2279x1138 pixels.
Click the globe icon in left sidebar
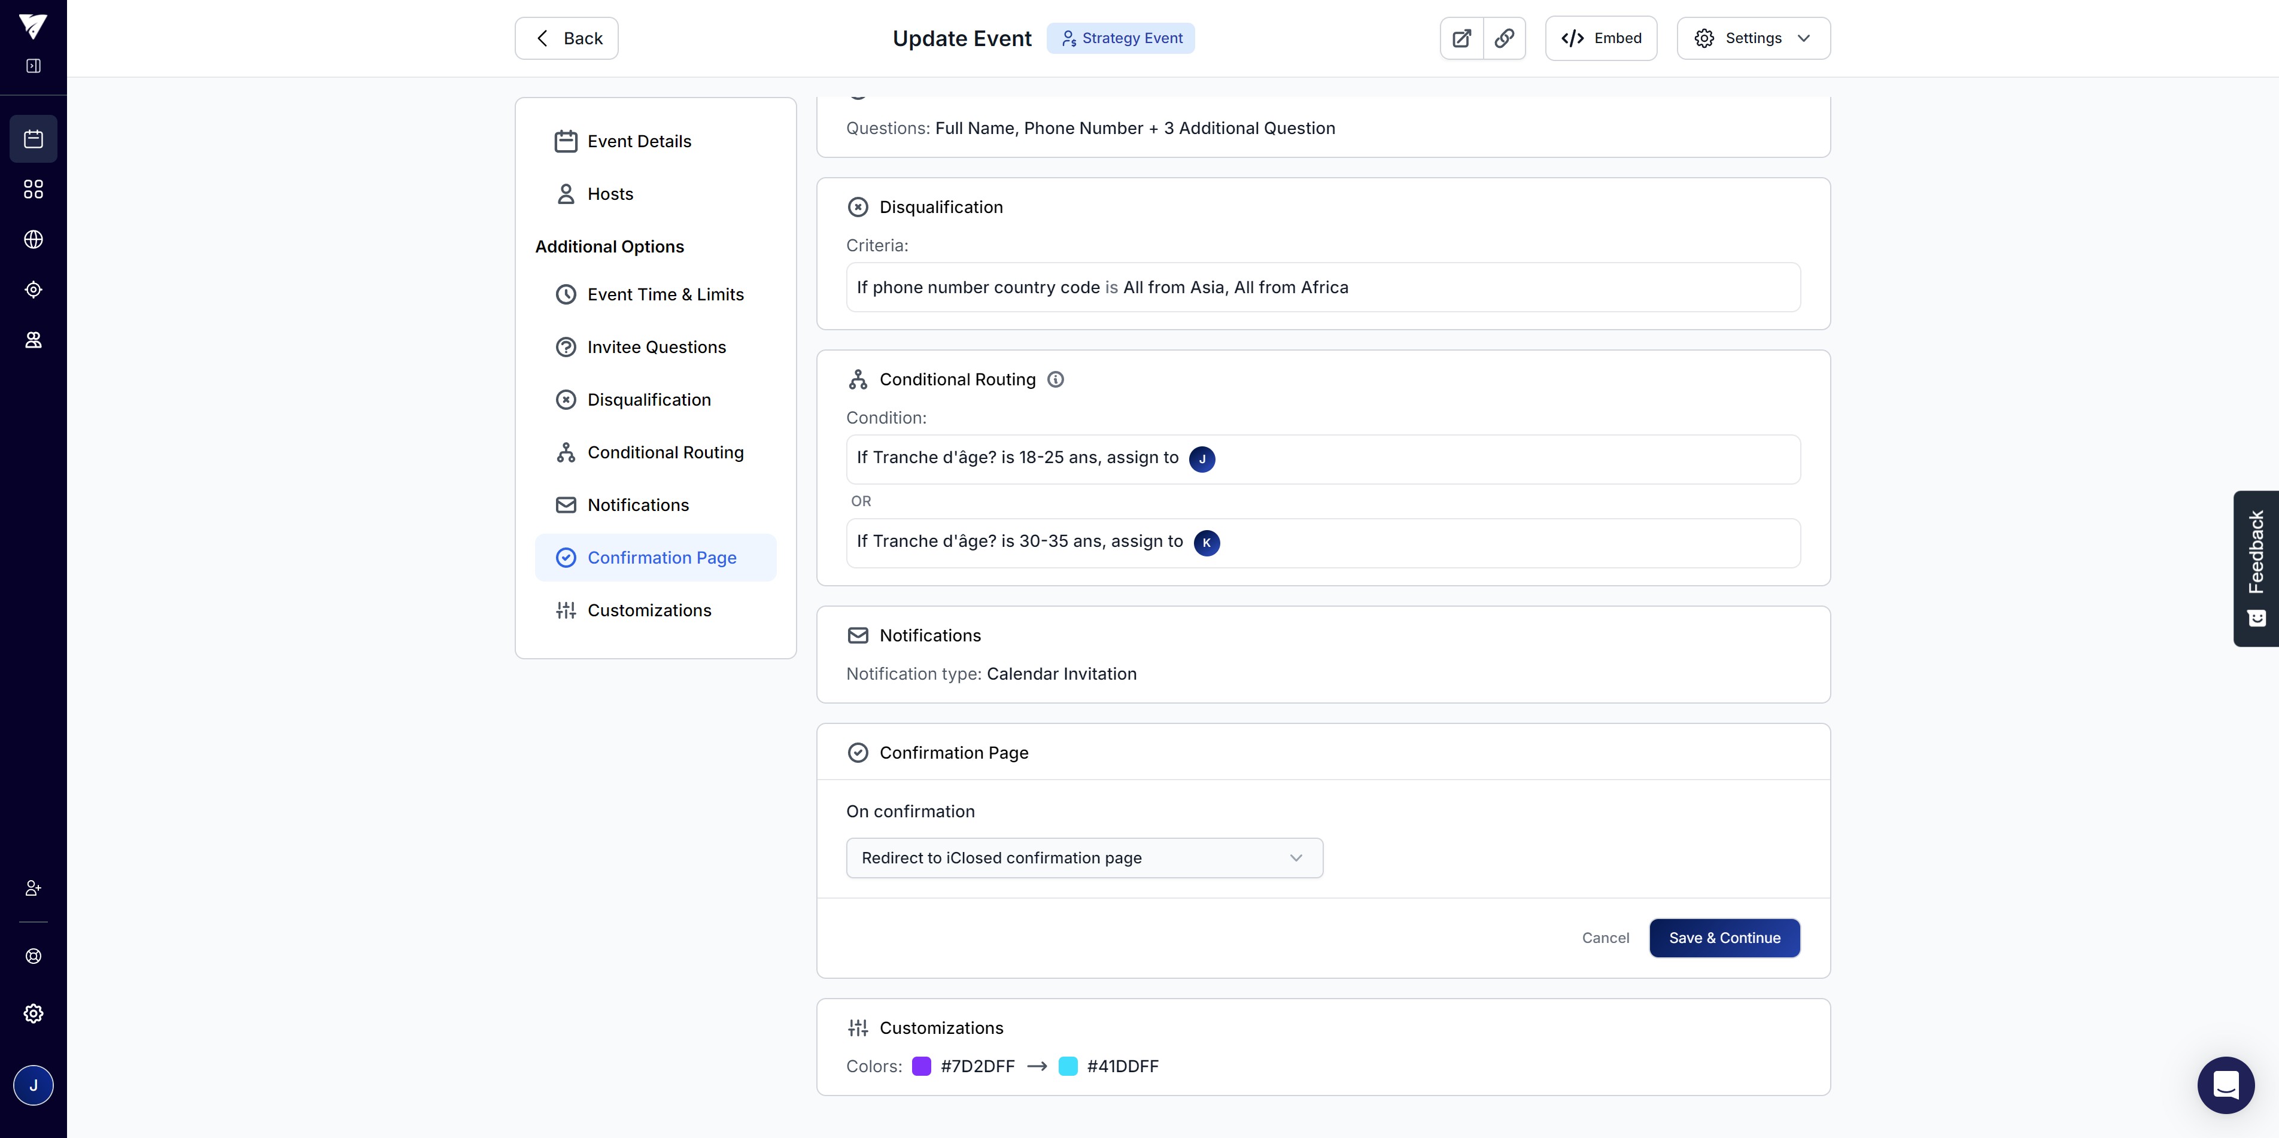coord(33,239)
